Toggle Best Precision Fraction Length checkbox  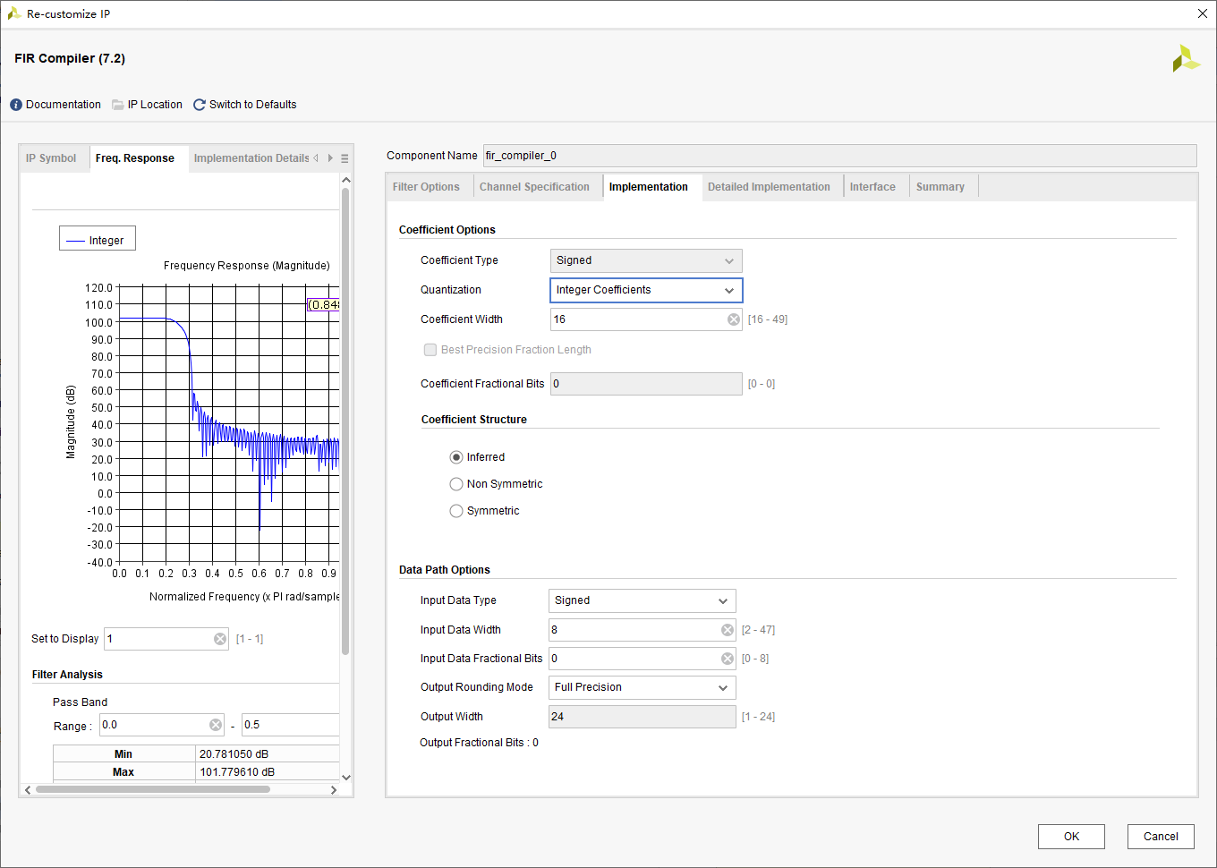click(430, 350)
